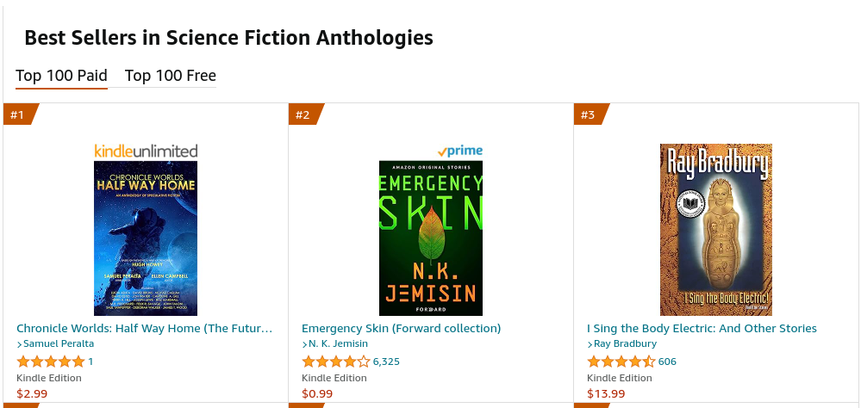Expand the Ray Bradbury author chevron
861x408 pixels.
(590, 344)
